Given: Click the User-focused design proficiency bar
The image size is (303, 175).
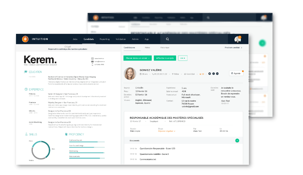Looking at the screenshot, I should click(x=87, y=146).
